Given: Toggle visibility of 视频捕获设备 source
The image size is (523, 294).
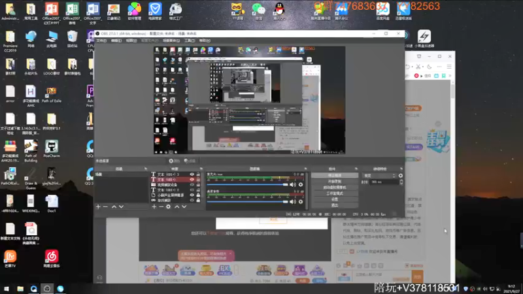Looking at the screenshot, I should coord(192,185).
